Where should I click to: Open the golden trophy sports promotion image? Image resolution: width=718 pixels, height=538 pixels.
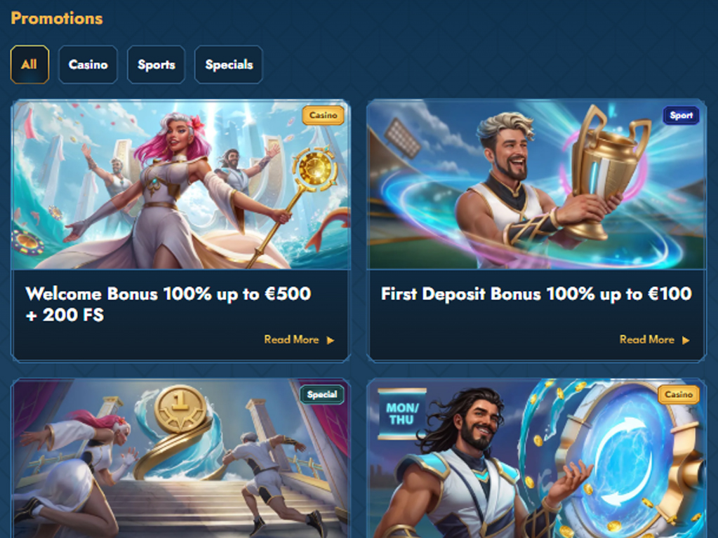(x=536, y=184)
